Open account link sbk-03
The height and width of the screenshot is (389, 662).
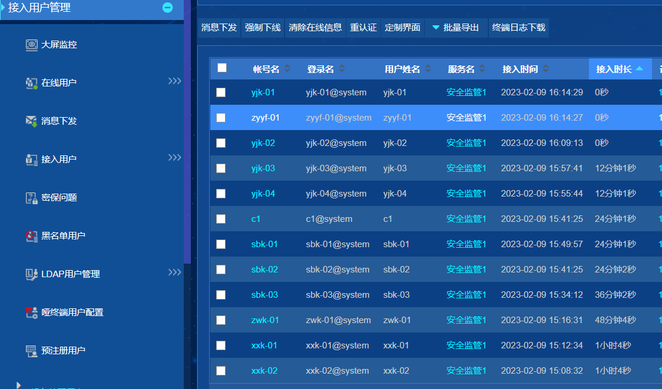pos(264,295)
